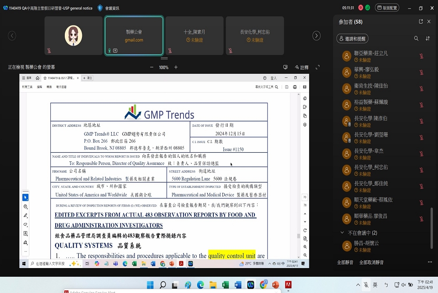Click the page number 70 field in Acrobat
438x293 pixels.
(305, 197)
